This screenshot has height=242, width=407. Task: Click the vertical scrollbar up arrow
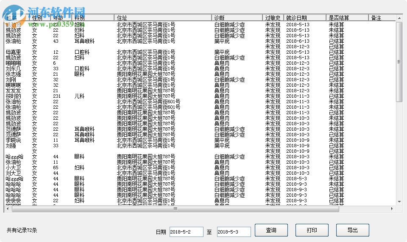[x=399, y=18]
